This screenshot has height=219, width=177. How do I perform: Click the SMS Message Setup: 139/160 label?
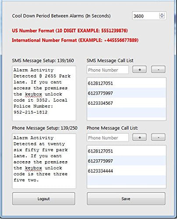click(x=43, y=60)
